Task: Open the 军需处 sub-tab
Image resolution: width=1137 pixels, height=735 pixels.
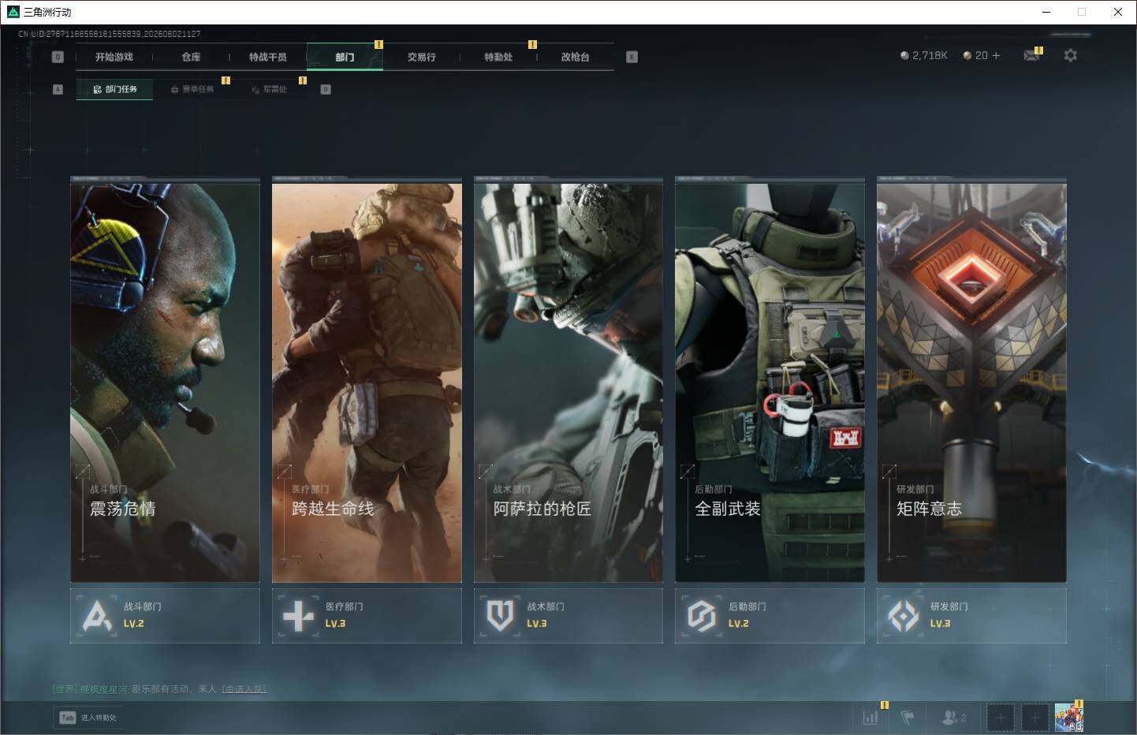Action: [270, 89]
